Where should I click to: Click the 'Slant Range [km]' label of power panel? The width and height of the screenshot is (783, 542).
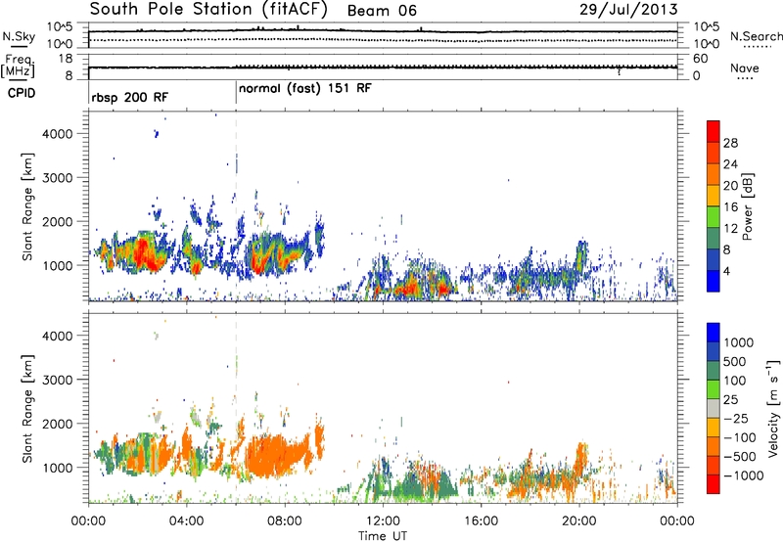tap(27, 206)
